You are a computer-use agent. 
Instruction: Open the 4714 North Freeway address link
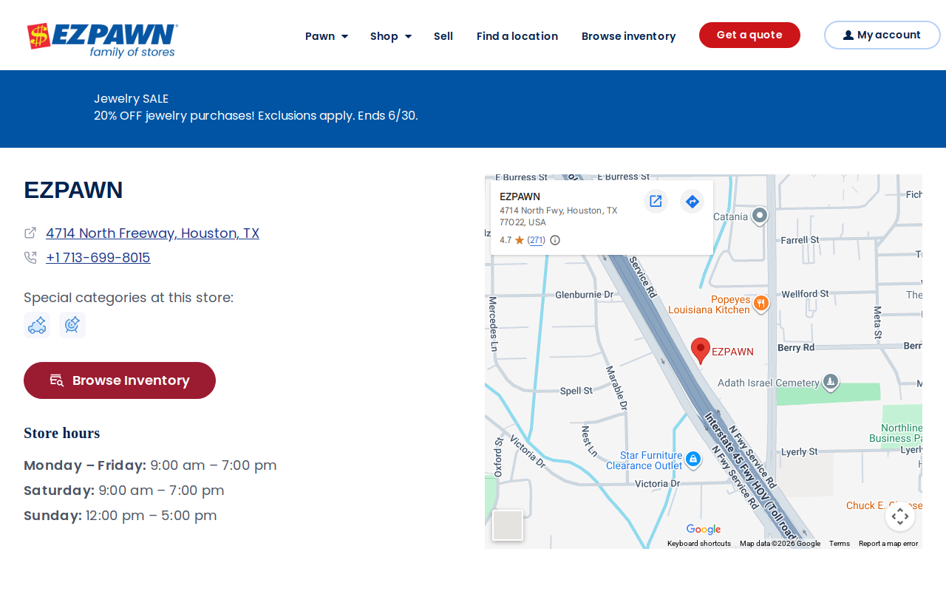[x=152, y=233]
